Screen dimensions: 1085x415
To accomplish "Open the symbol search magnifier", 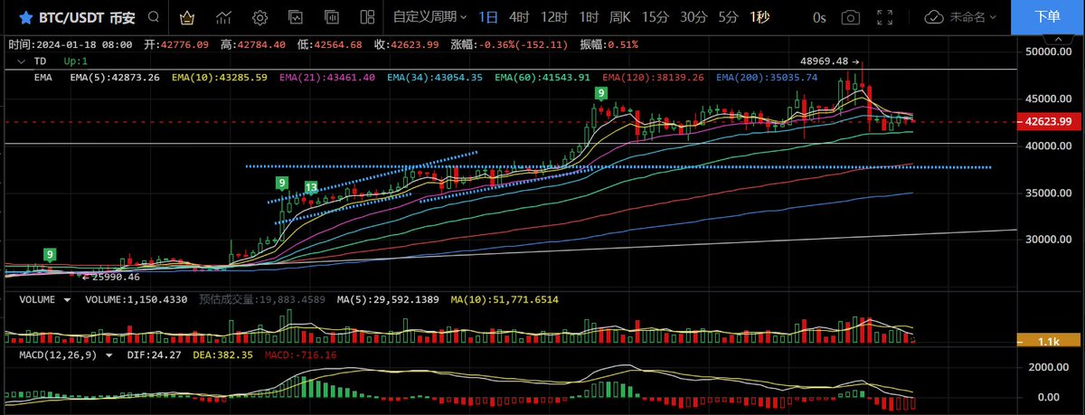I will click(154, 17).
